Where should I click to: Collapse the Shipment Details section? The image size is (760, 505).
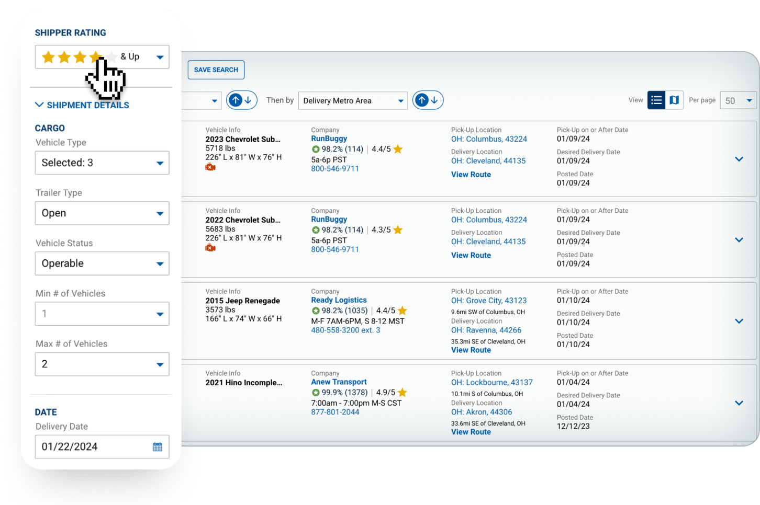[40, 105]
